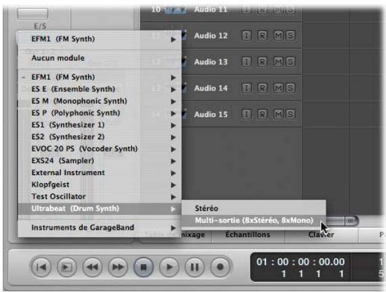
Task: Open the External Instrument submenu
Action: (100, 172)
